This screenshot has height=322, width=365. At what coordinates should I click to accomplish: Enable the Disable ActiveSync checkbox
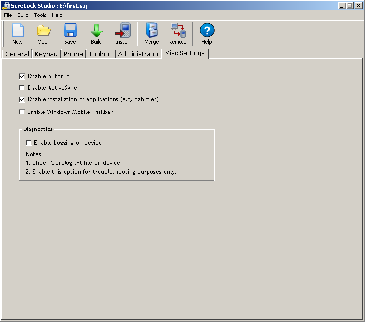pos(22,88)
